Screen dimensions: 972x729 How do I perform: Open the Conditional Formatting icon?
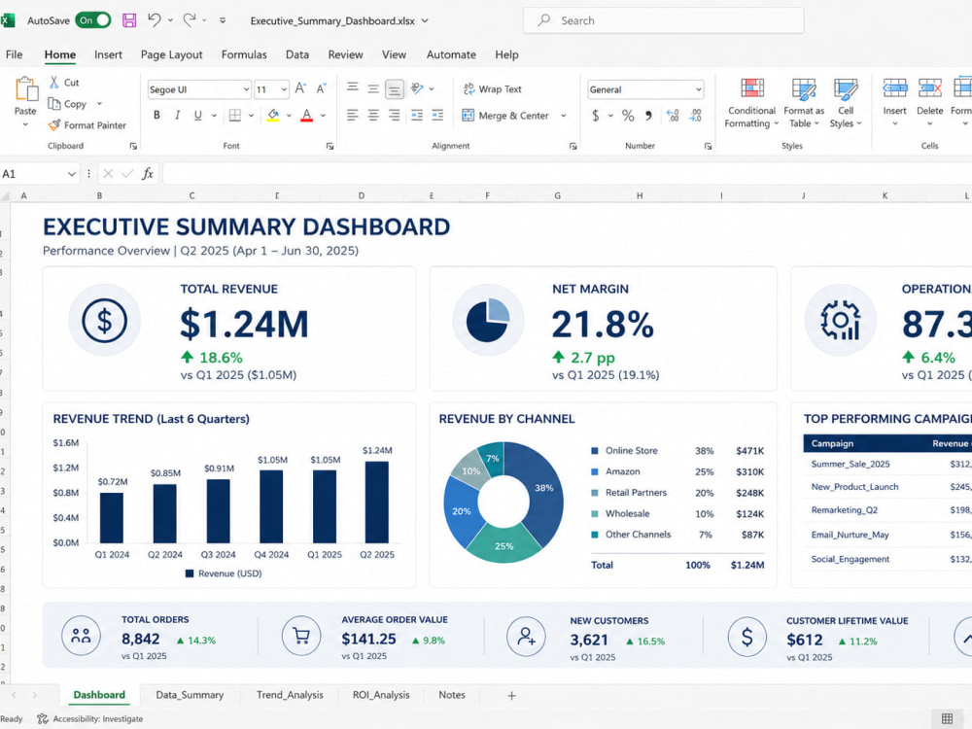pos(752,88)
